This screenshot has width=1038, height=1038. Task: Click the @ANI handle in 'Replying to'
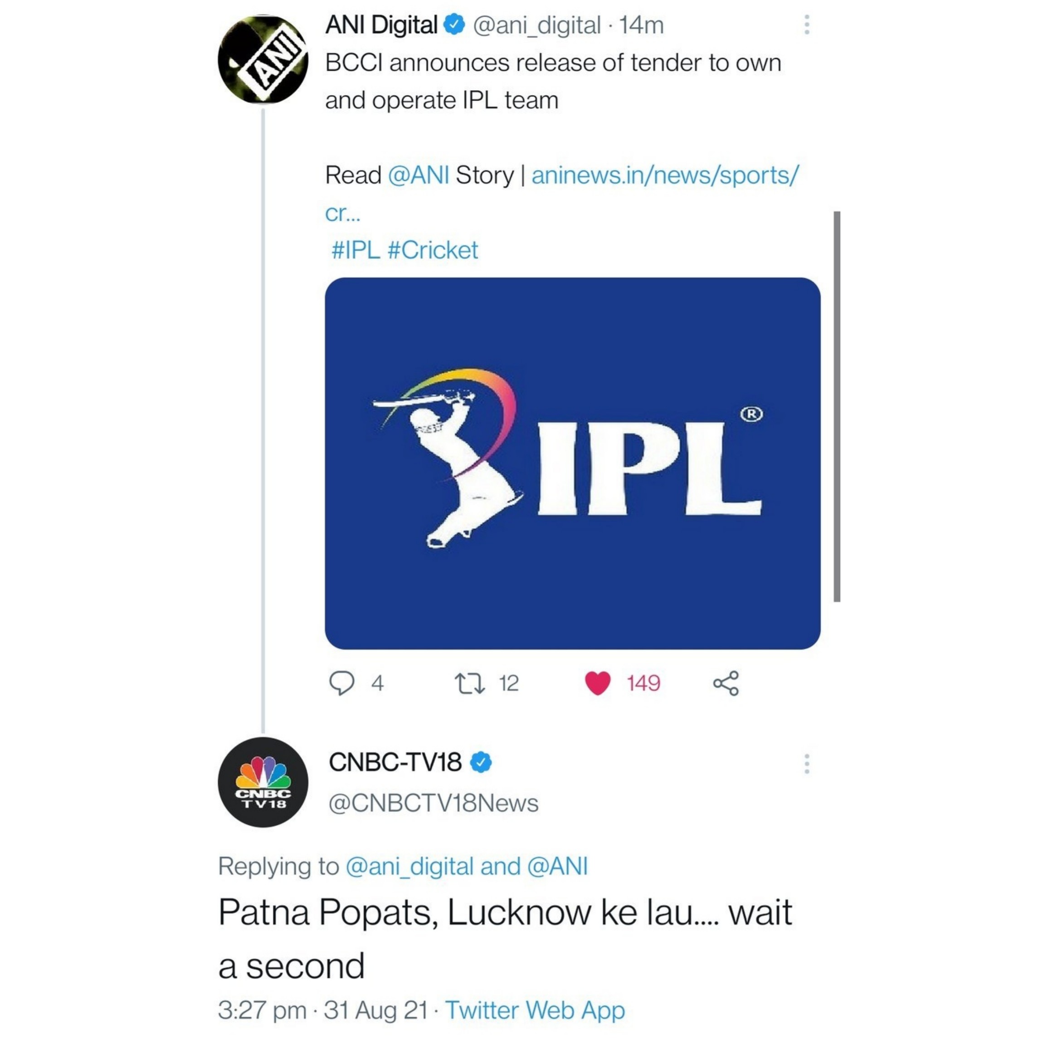pos(557,866)
